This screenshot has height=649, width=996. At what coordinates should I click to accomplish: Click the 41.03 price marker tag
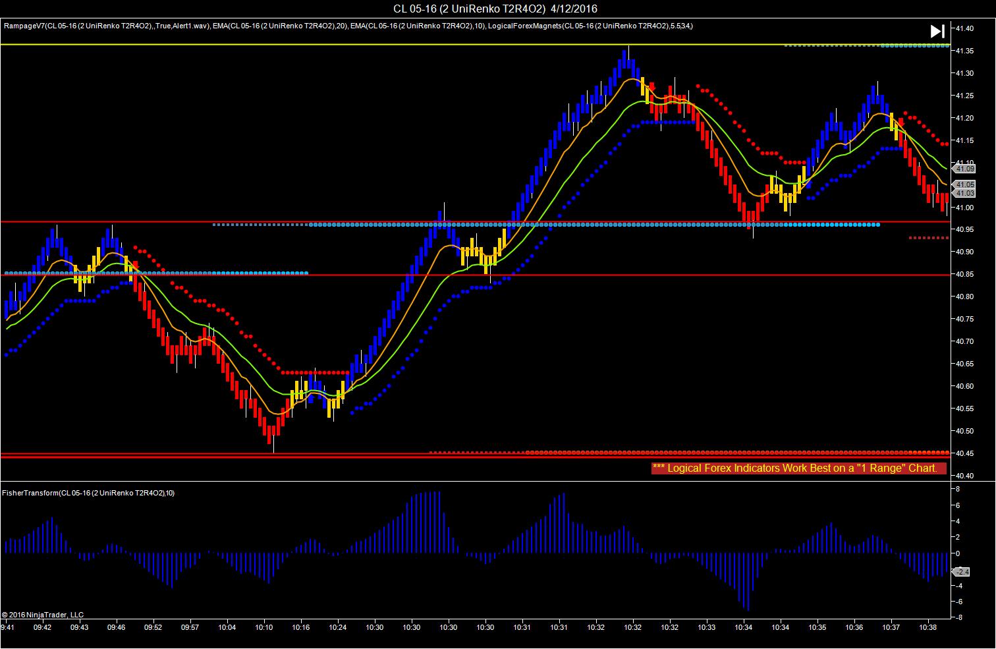pos(965,194)
